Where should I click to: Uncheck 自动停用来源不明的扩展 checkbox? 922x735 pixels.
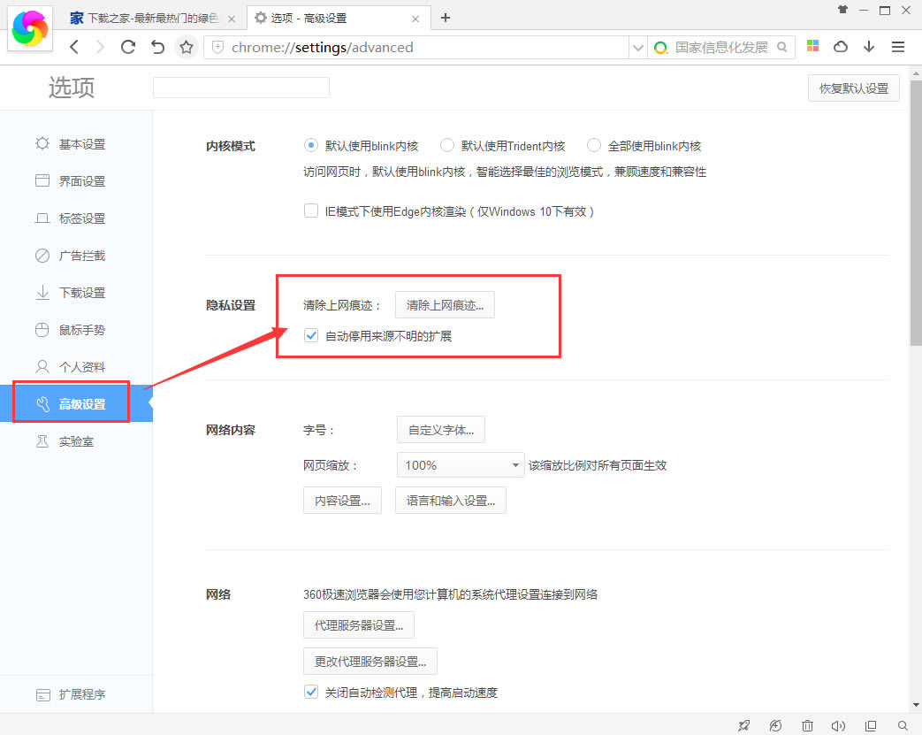[x=311, y=336]
